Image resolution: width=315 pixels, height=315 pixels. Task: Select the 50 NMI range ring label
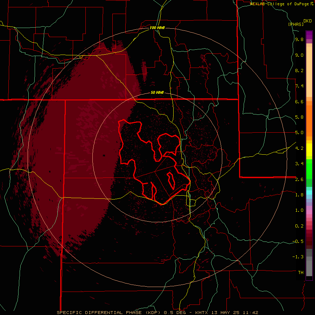click(x=157, y=93)
